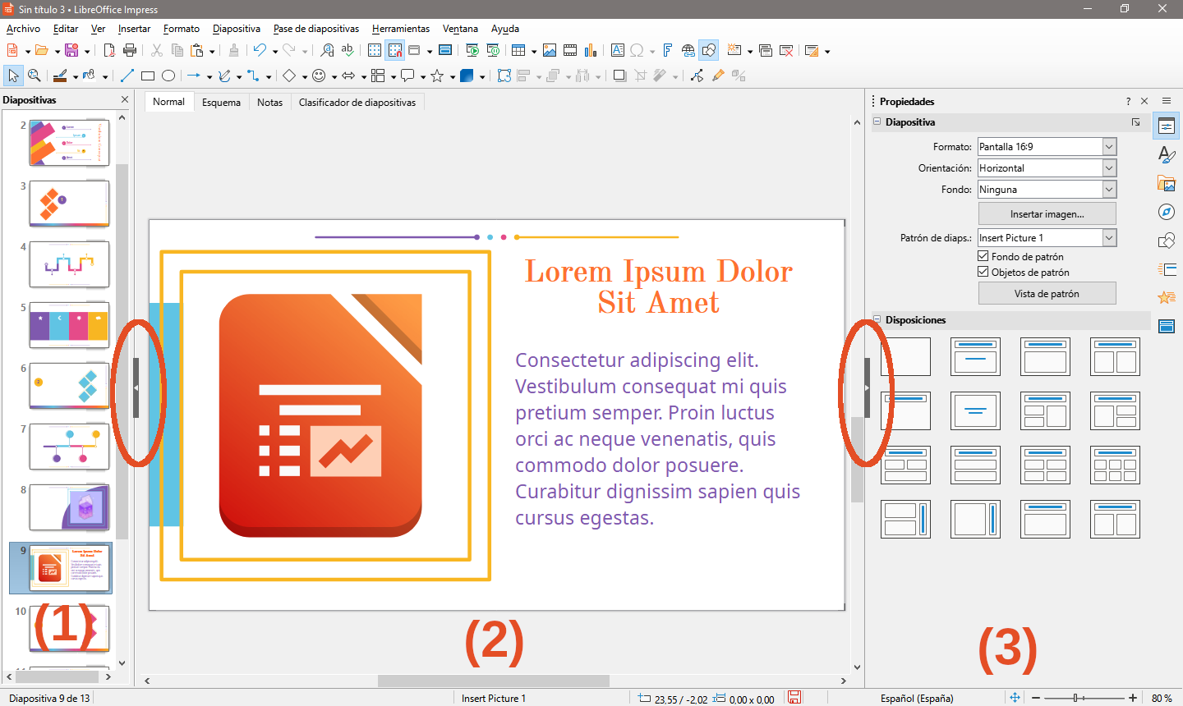Open more options for Diapositiva section
Image resolution: width=1183 pixels, height=706 pixels.
pyautogui.click(x=1136, y=121)
